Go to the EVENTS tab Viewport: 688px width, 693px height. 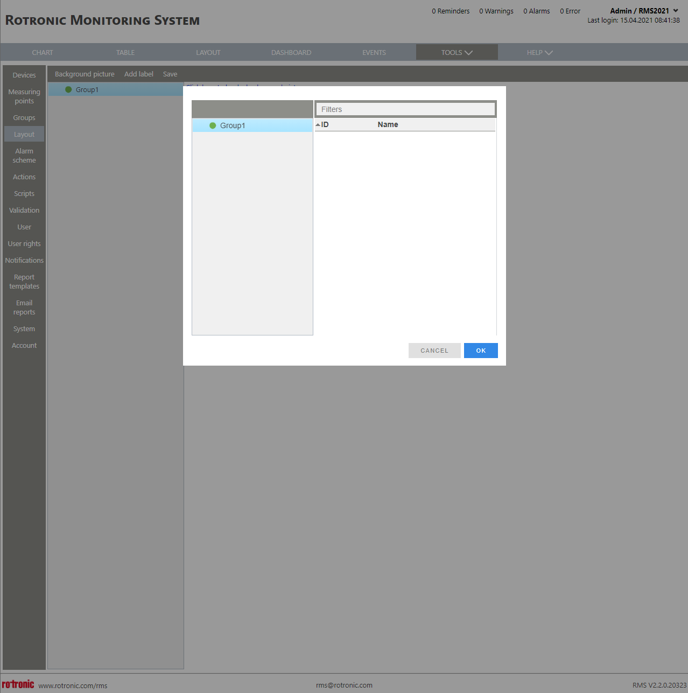[x=374, y=52]
